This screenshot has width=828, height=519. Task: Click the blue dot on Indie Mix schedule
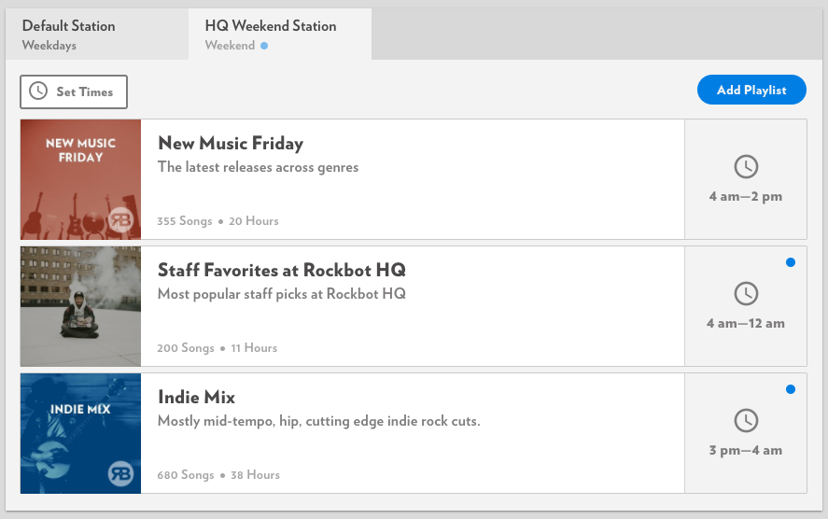pyautogui.click(x=790, y=389)
